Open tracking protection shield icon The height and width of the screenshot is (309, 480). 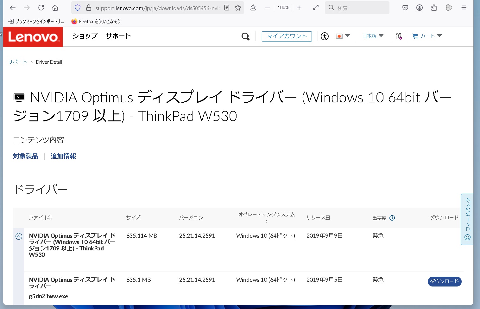pos(78,8)
